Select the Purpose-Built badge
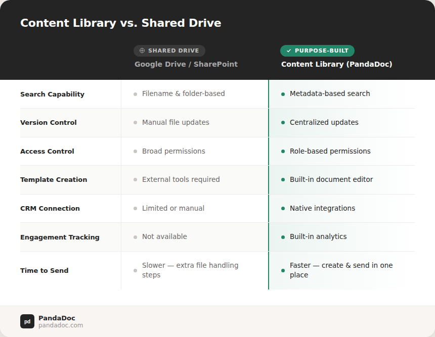 coord(317,51)
